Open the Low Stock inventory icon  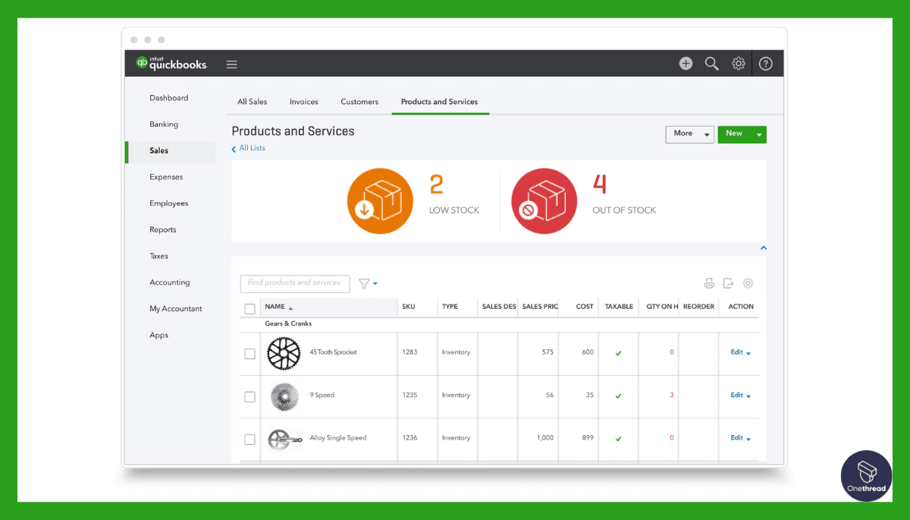pyautogui.click(x=380, y=200)
